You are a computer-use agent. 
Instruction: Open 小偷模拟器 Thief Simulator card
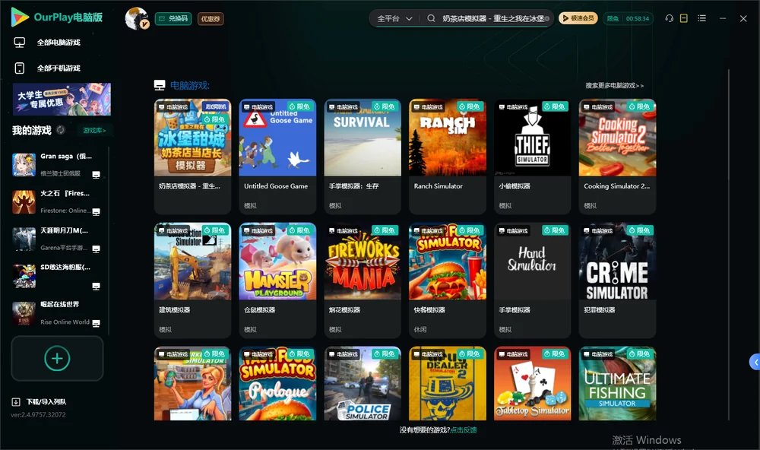tap(532, 156)
